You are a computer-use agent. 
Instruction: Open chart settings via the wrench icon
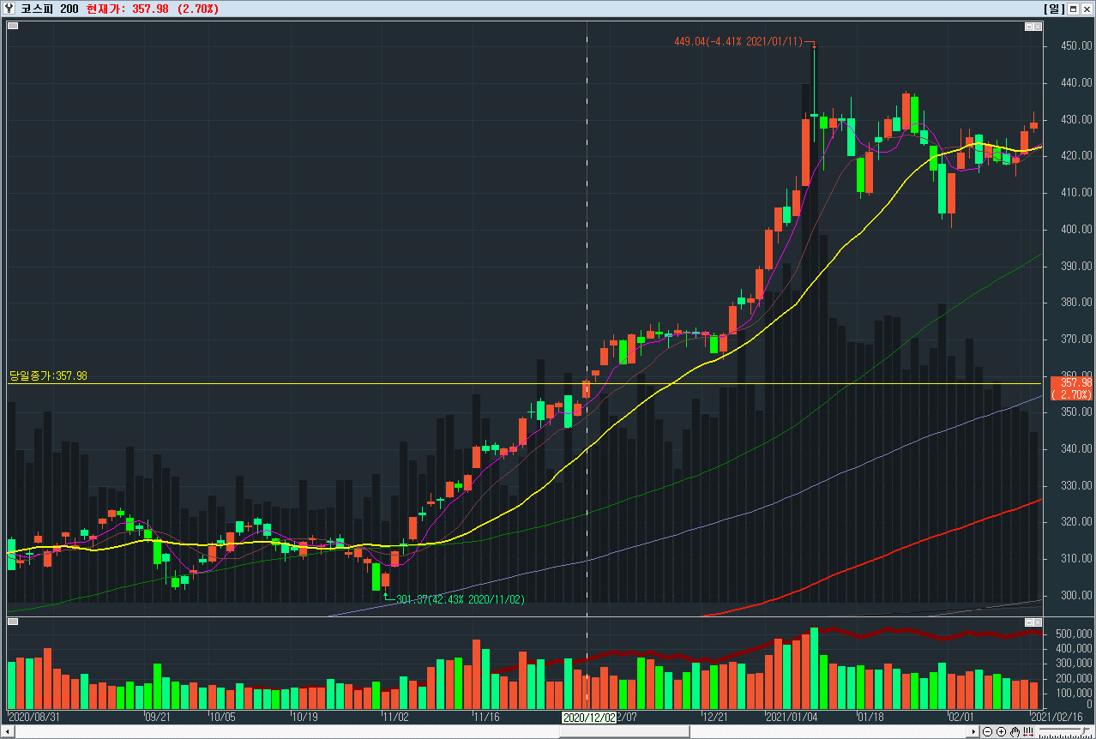[x=9, y=9]
